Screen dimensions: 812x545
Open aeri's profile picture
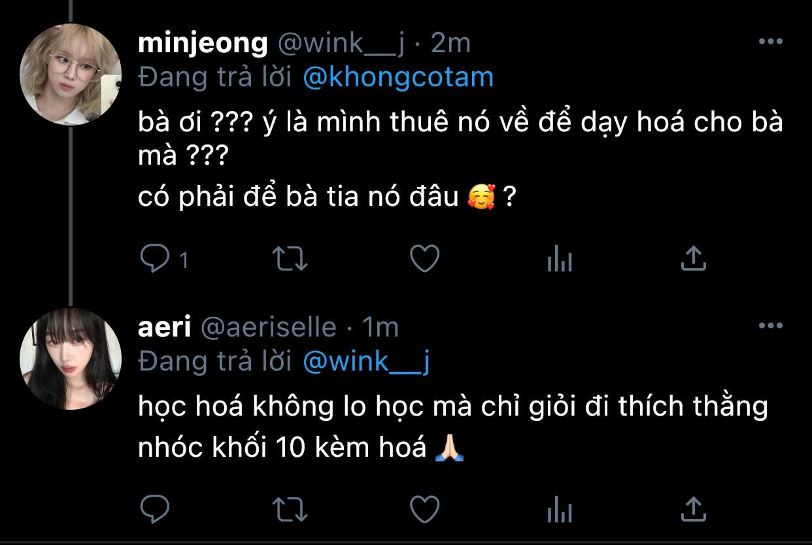71,358
